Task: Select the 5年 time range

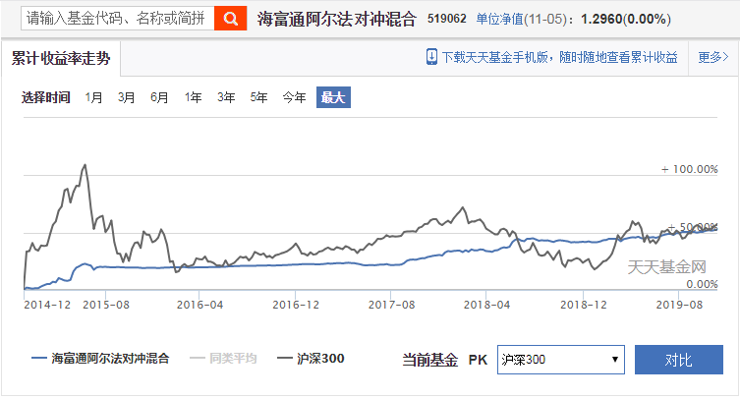Action: (258, 97)
